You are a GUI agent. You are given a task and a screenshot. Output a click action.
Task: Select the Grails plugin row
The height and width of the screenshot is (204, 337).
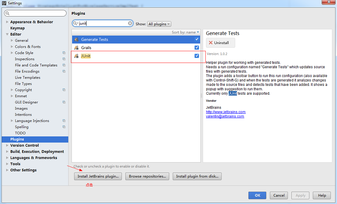click(136, 48)
